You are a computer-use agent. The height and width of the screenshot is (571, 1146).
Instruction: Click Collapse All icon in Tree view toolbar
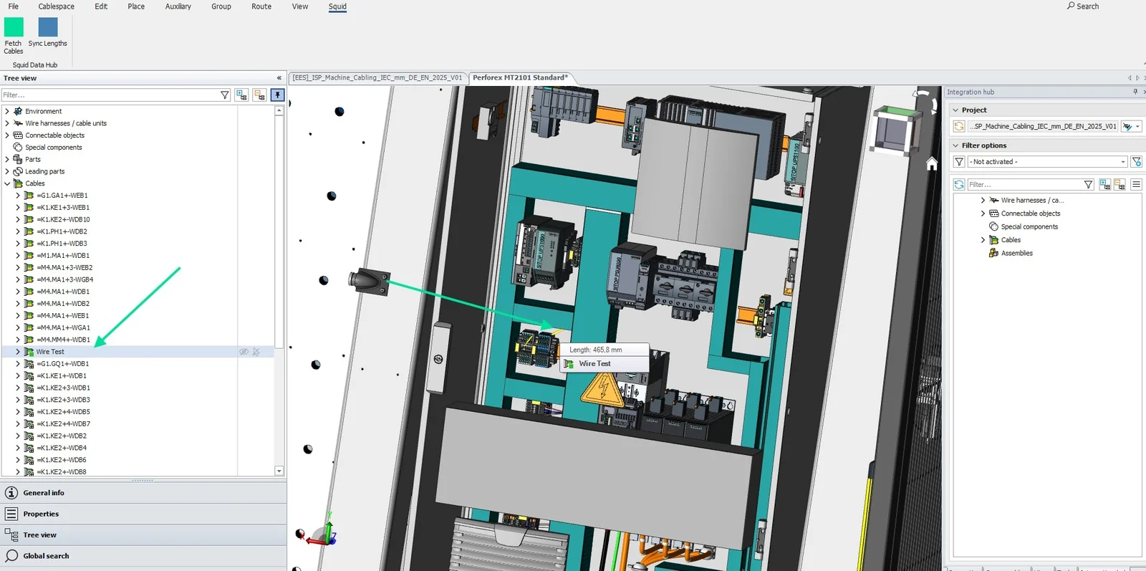pyautogui.click(x=259, y=95)
